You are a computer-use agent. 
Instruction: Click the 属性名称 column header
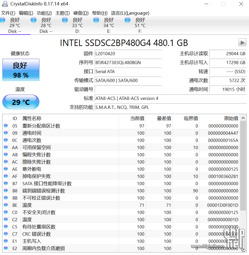tap(70, 118)
